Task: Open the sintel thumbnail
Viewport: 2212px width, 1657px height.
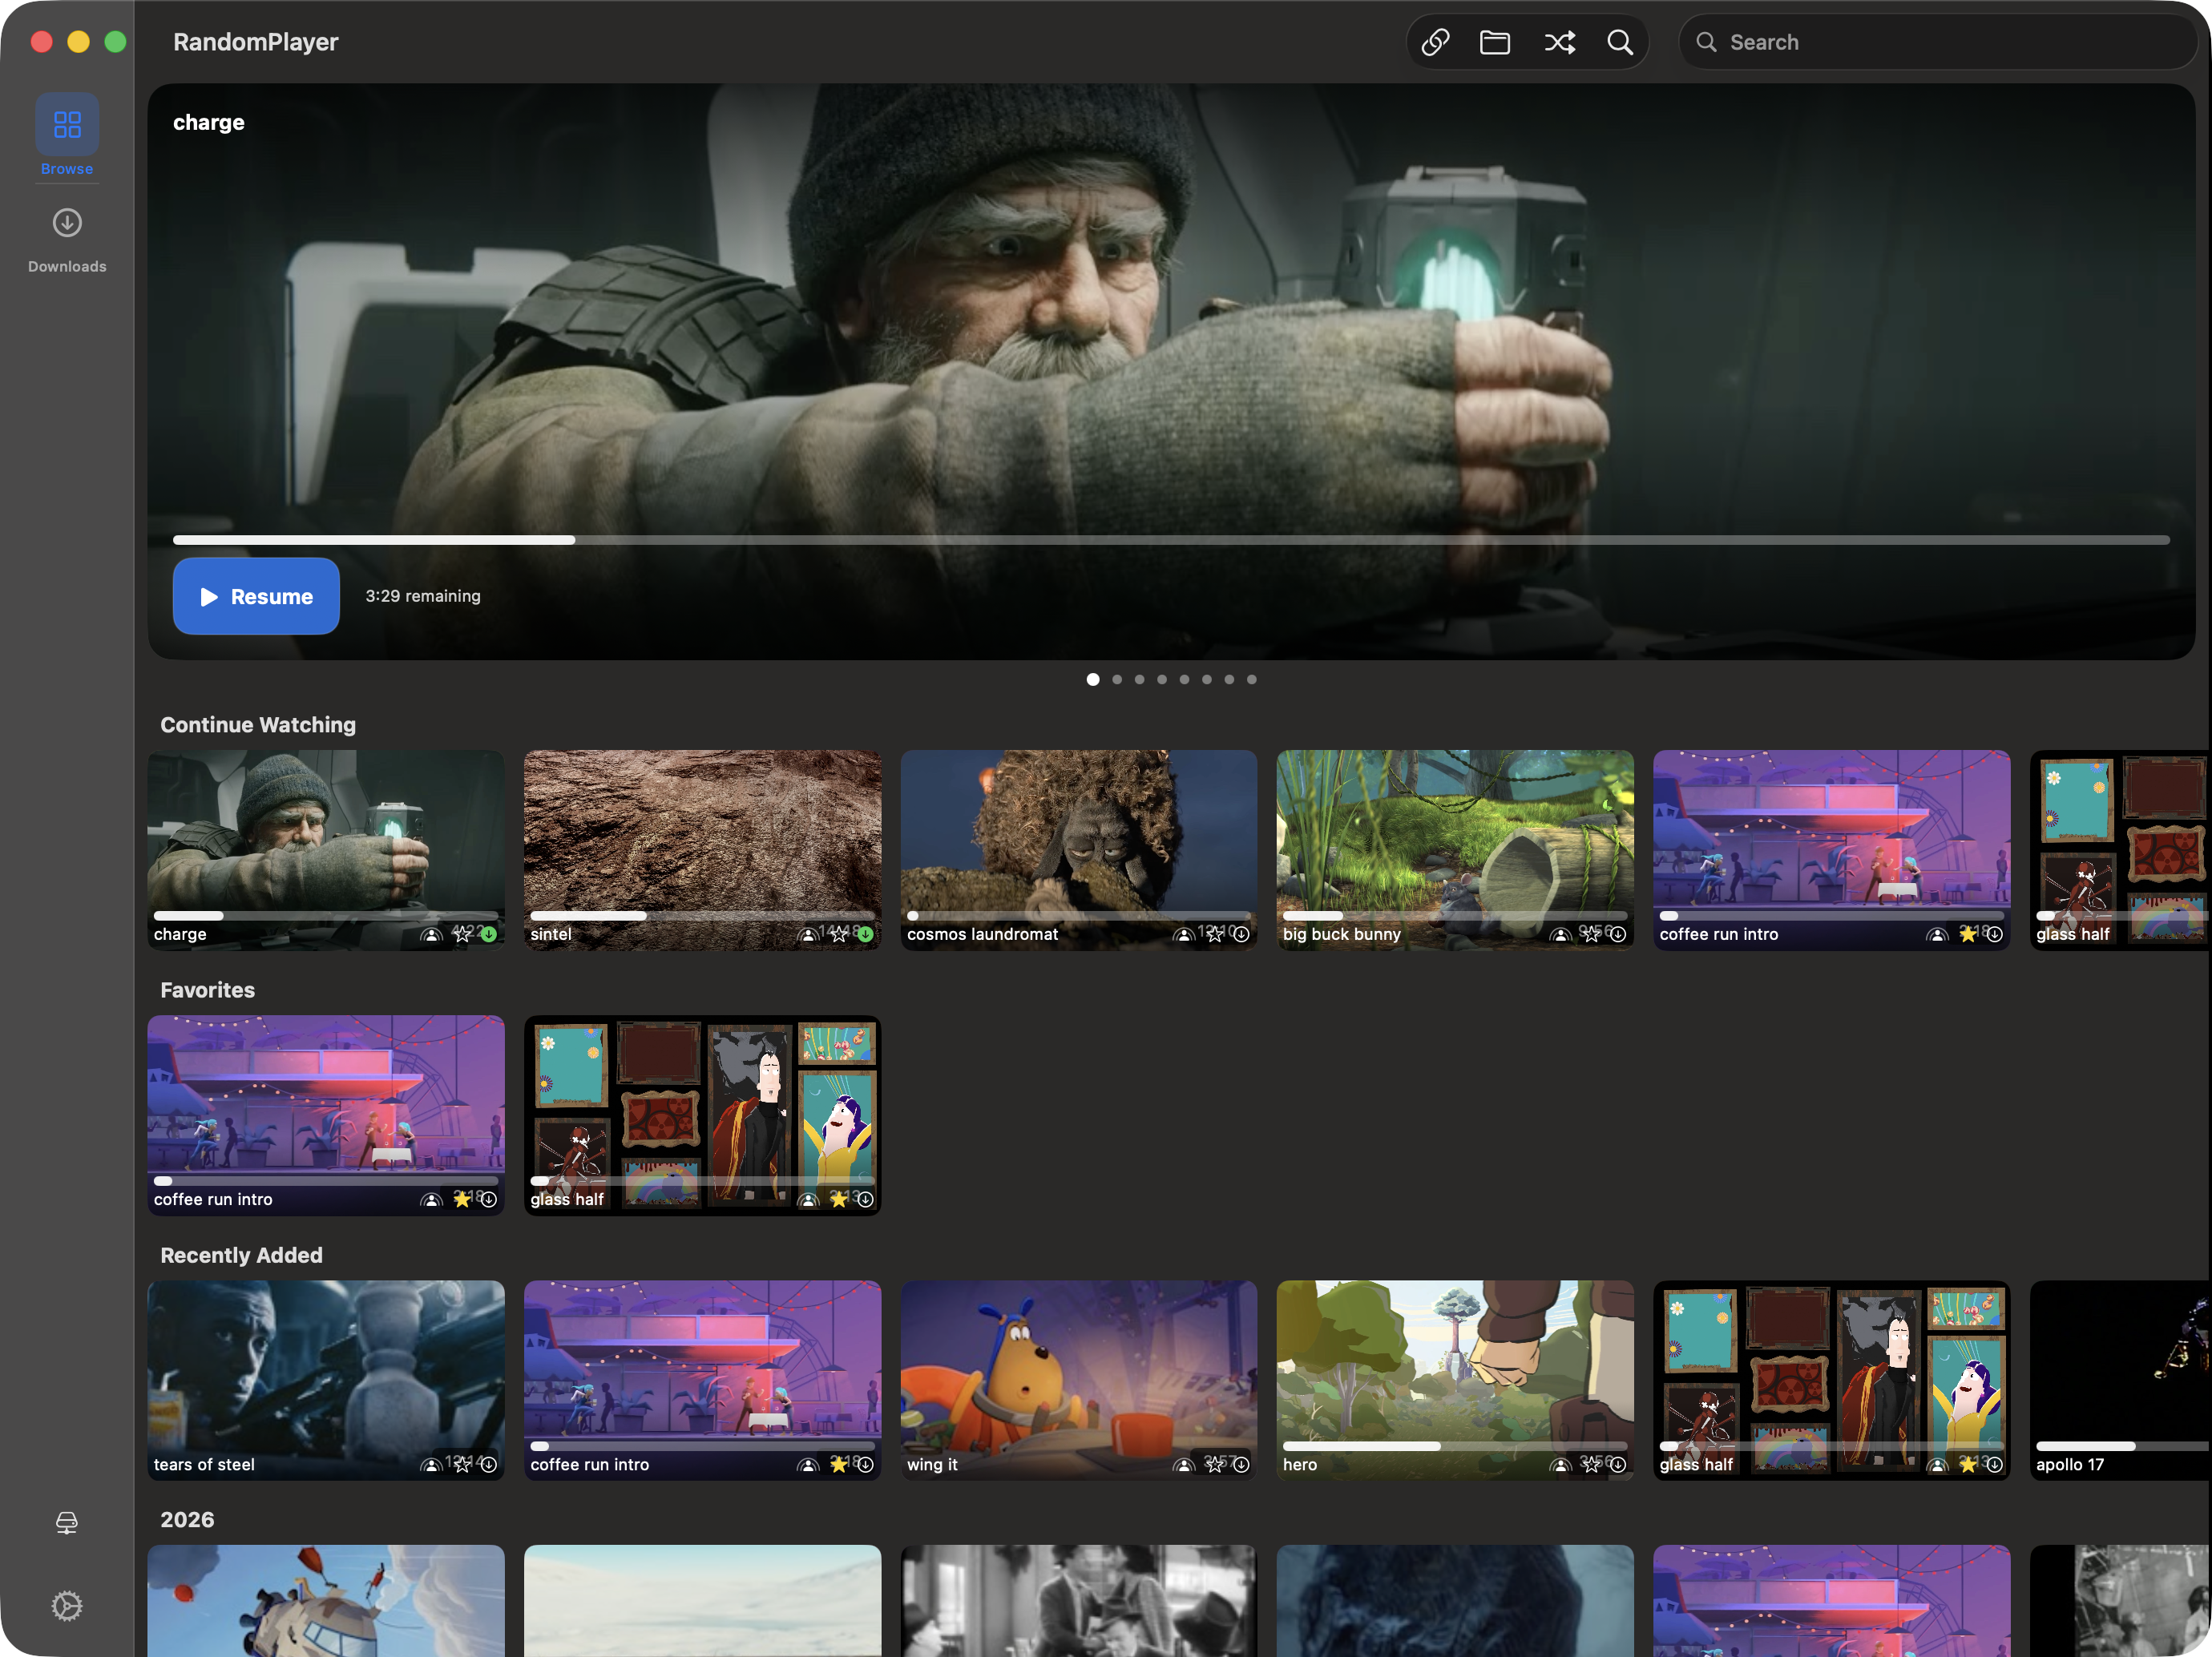Action: coord(702,850)
